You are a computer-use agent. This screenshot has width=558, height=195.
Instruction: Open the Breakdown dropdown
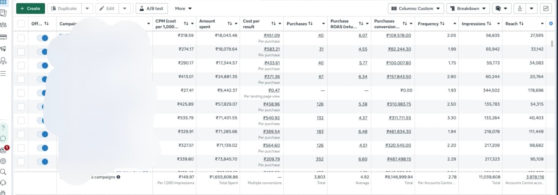pyautogui.click(x=468, y=8)
